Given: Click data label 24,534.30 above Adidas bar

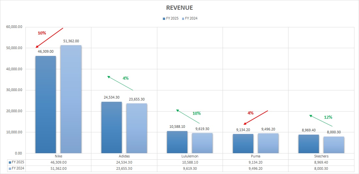Looking at the screenshot, I should 112,97.
